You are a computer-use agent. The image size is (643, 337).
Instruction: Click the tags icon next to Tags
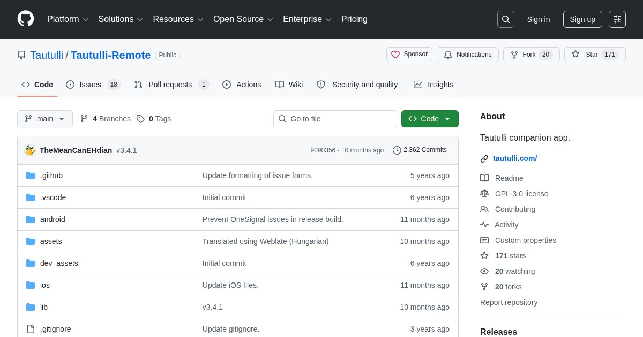(140, 119)
